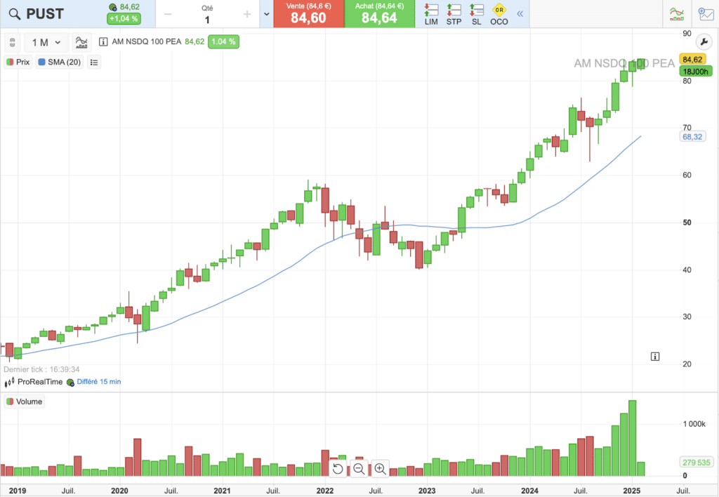Click the ProRealTime logo link

click(x=40, y=381)
